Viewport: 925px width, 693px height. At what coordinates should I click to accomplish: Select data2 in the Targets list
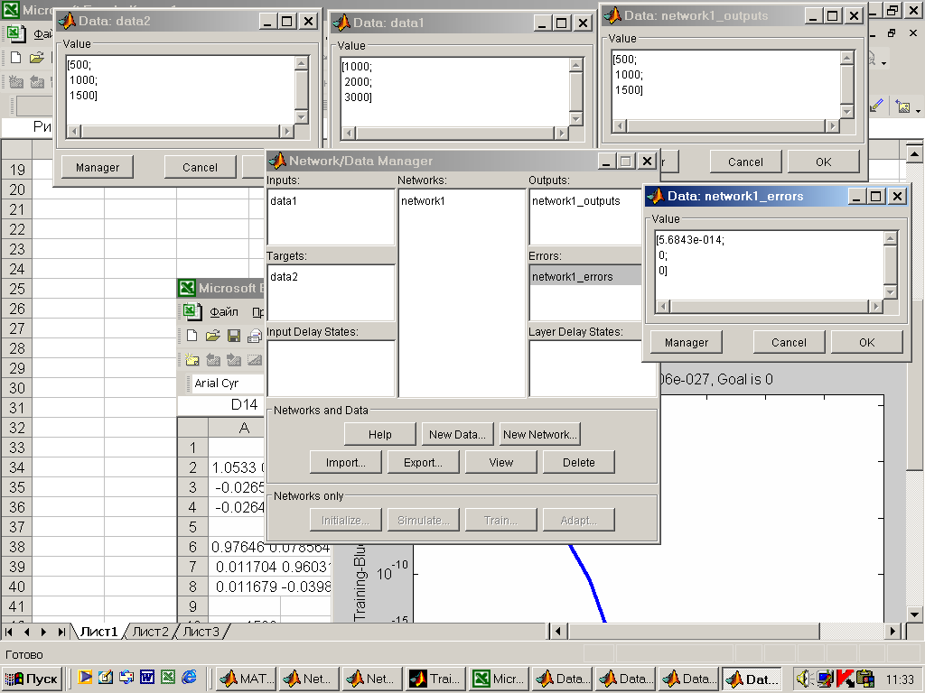coord(284,276)
